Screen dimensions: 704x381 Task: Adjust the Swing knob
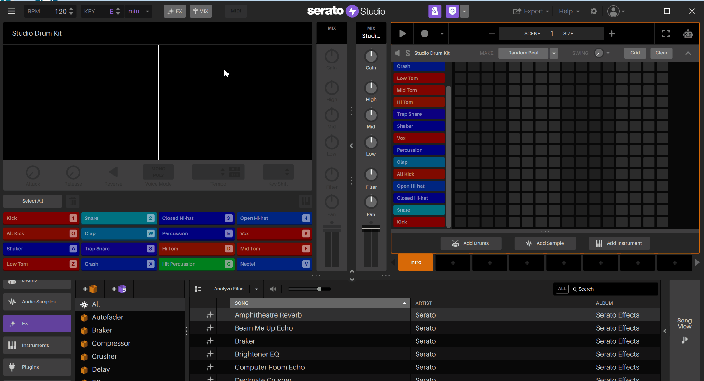point(599,53)
